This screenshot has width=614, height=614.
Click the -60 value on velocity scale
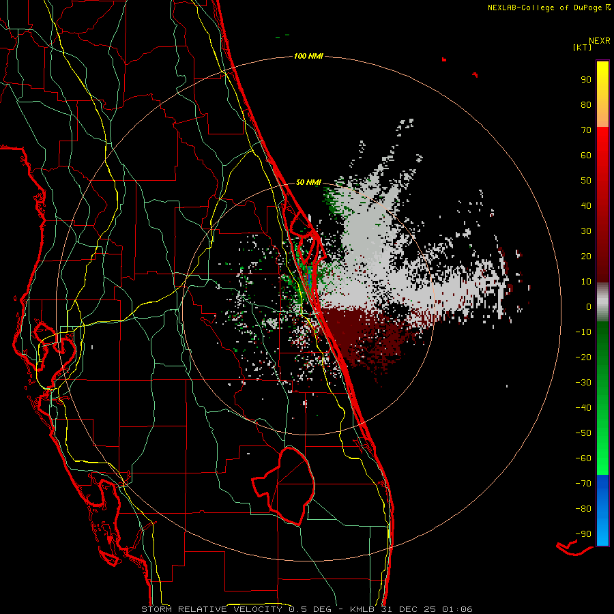pyautogui.click(x=583, y=458)
